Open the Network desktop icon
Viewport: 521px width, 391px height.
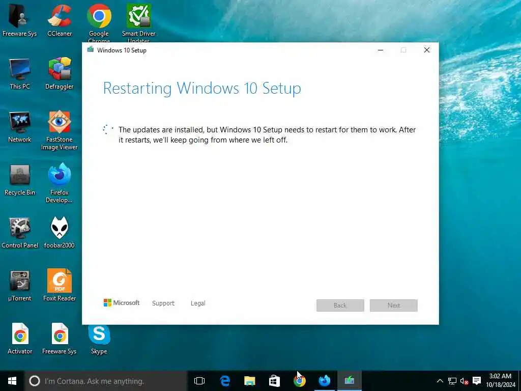coord(20,126)
